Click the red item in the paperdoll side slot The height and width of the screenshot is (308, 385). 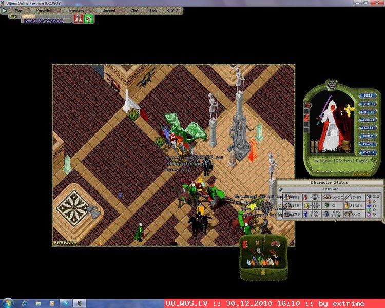tap(306, 118)
